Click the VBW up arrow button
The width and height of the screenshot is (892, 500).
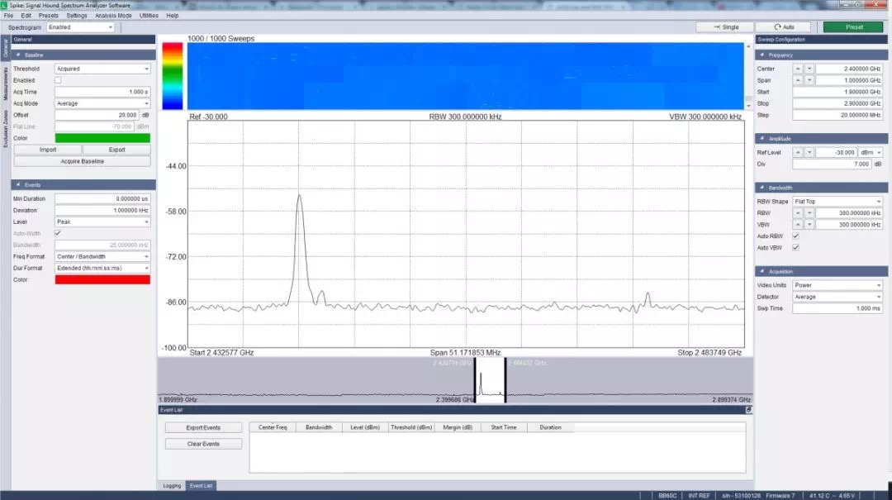pos(798,224)
